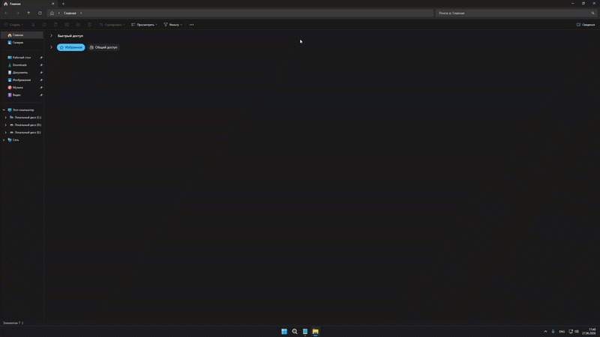This screenshot has height=337, width=600.
Task: Click pin icon next to Видео
Action: tap(41, 95)
